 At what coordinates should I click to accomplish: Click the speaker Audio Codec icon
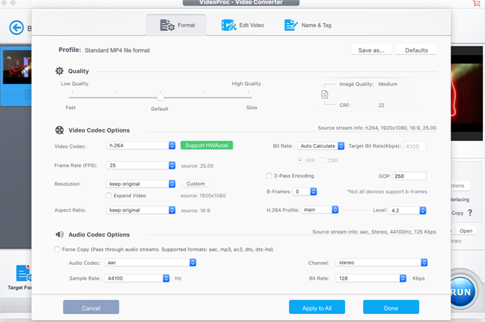(x=59, y=235)
